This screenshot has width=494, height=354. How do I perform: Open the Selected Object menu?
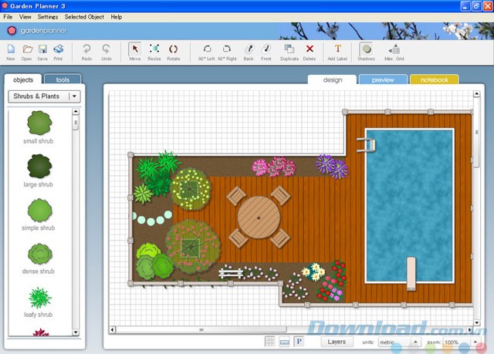(x=84, y=17)
